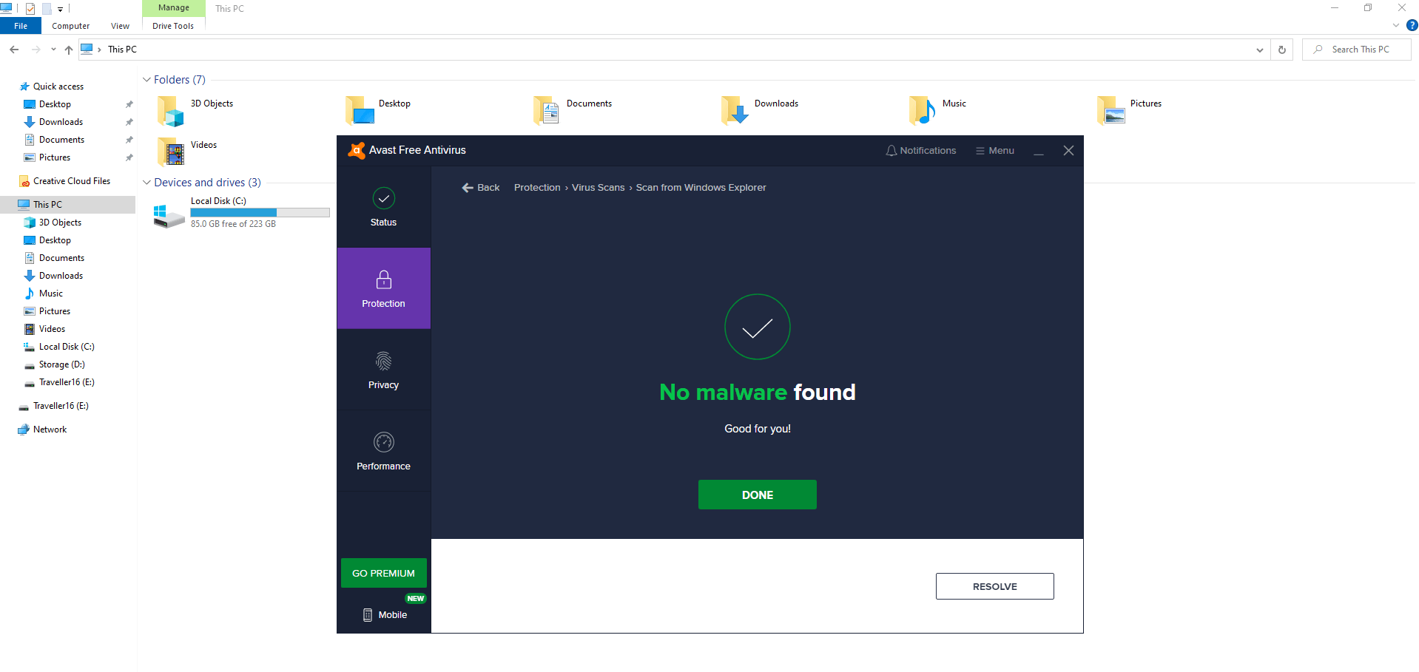
Task: Collapse the Devices and drives (3) group
Action: coord(147,183)
